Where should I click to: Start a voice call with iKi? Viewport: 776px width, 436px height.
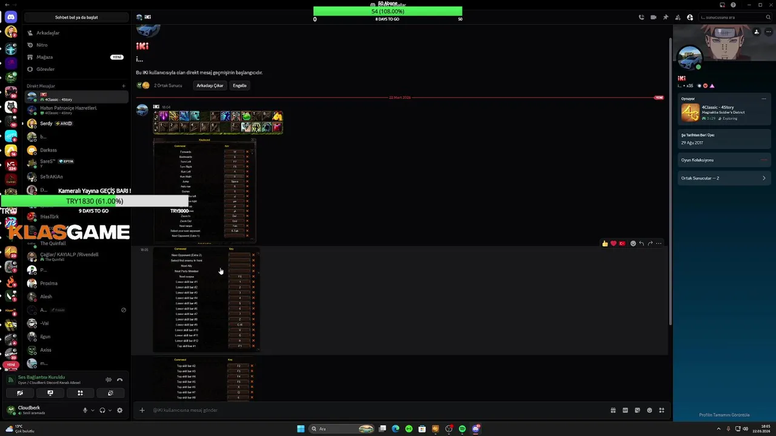click(x=641, y=18)
